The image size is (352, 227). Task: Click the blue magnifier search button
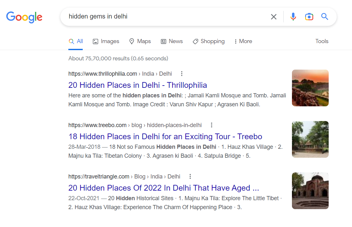pyautogui.click(x=325, y=17)
